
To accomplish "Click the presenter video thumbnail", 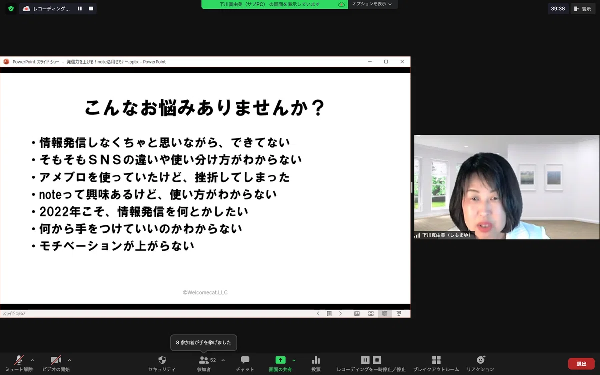I will pos(507,187).
